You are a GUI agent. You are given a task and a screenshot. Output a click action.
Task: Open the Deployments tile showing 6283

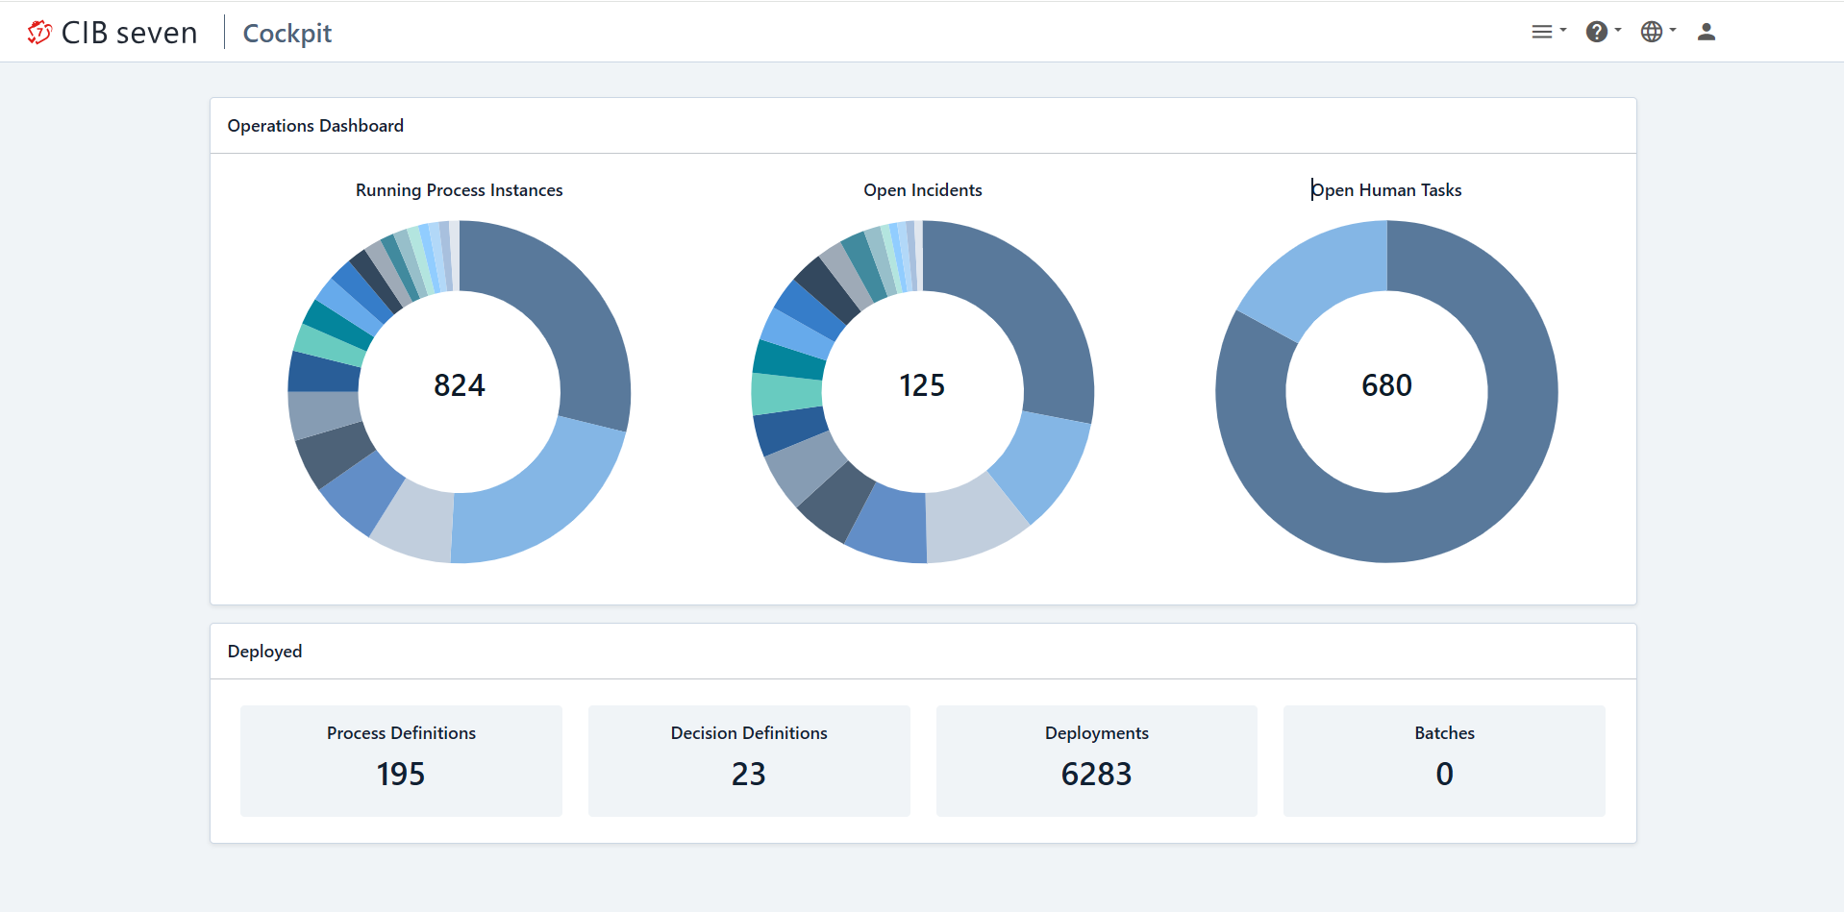pyautogui.click(x=1097, y=760)
